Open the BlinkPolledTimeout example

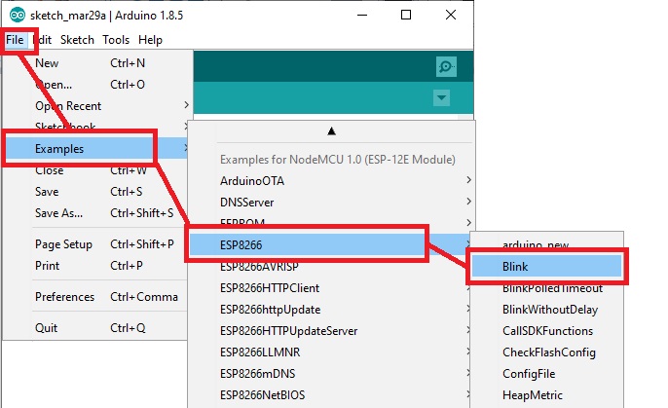547,288
